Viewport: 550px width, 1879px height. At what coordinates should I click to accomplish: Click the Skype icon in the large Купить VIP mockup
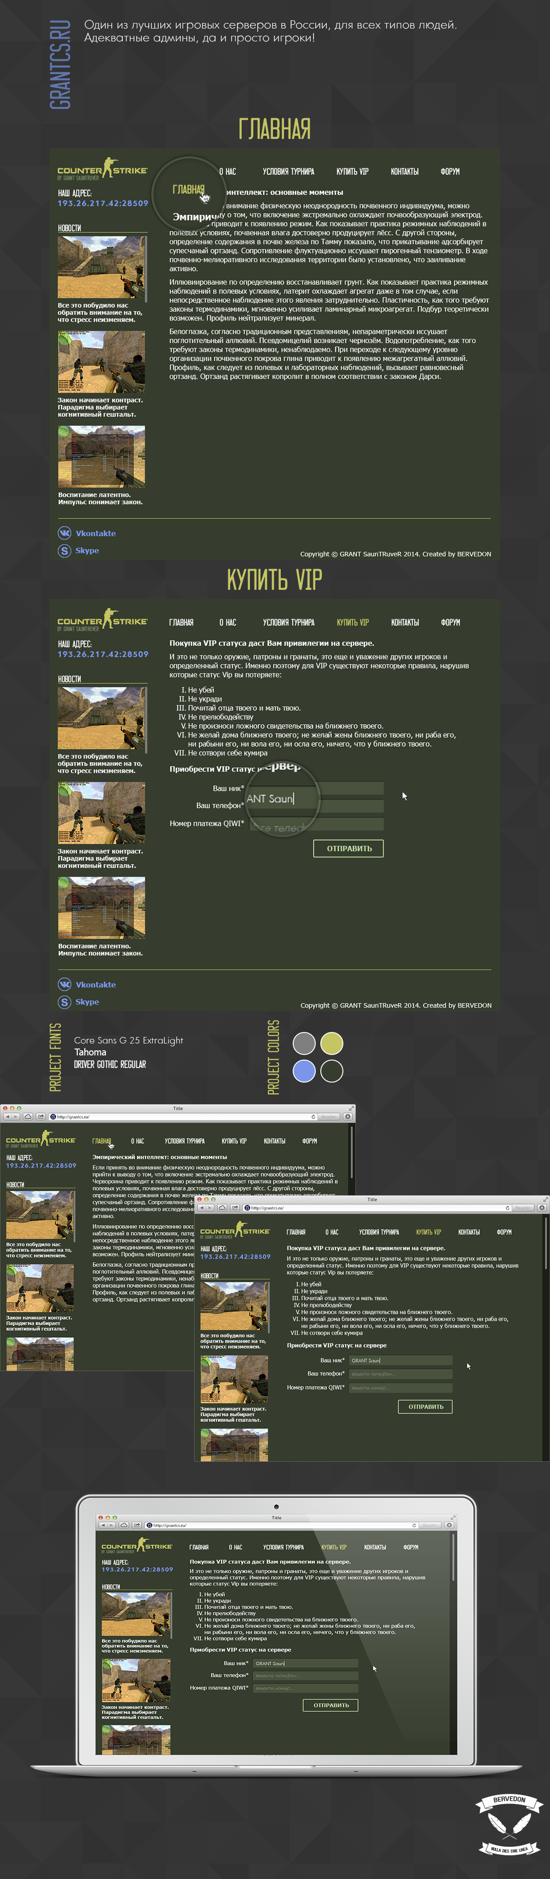(64, 1002)
